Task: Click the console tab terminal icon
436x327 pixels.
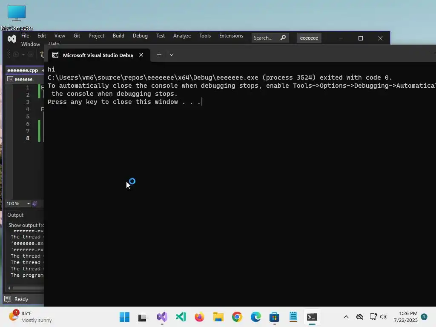Action: (x=55, y=55)
